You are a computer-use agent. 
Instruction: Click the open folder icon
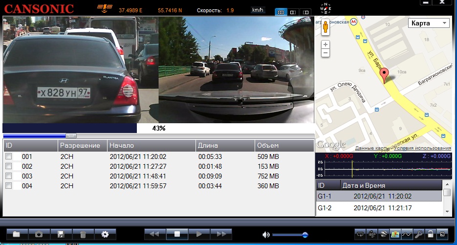pos(16,234)
